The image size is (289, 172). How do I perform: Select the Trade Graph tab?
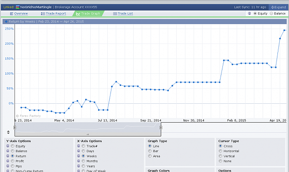88,13
